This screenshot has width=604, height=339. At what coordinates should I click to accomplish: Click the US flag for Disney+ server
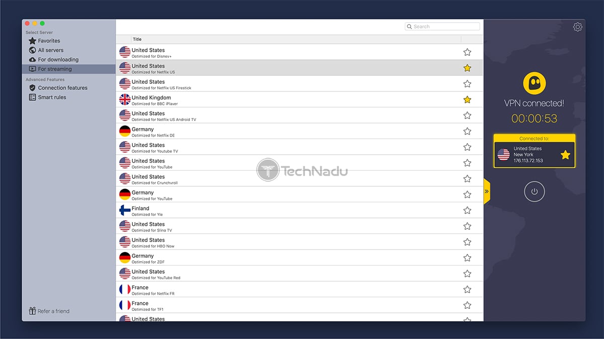[x=125, y=52]
